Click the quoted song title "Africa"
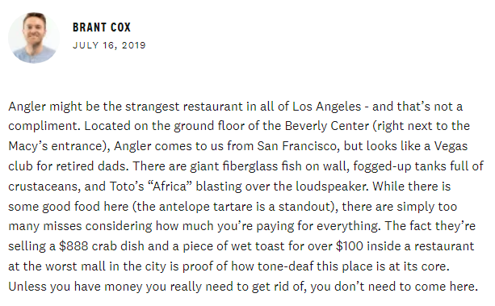The width and height of the screenshot is (495, 306). [170, 187]
